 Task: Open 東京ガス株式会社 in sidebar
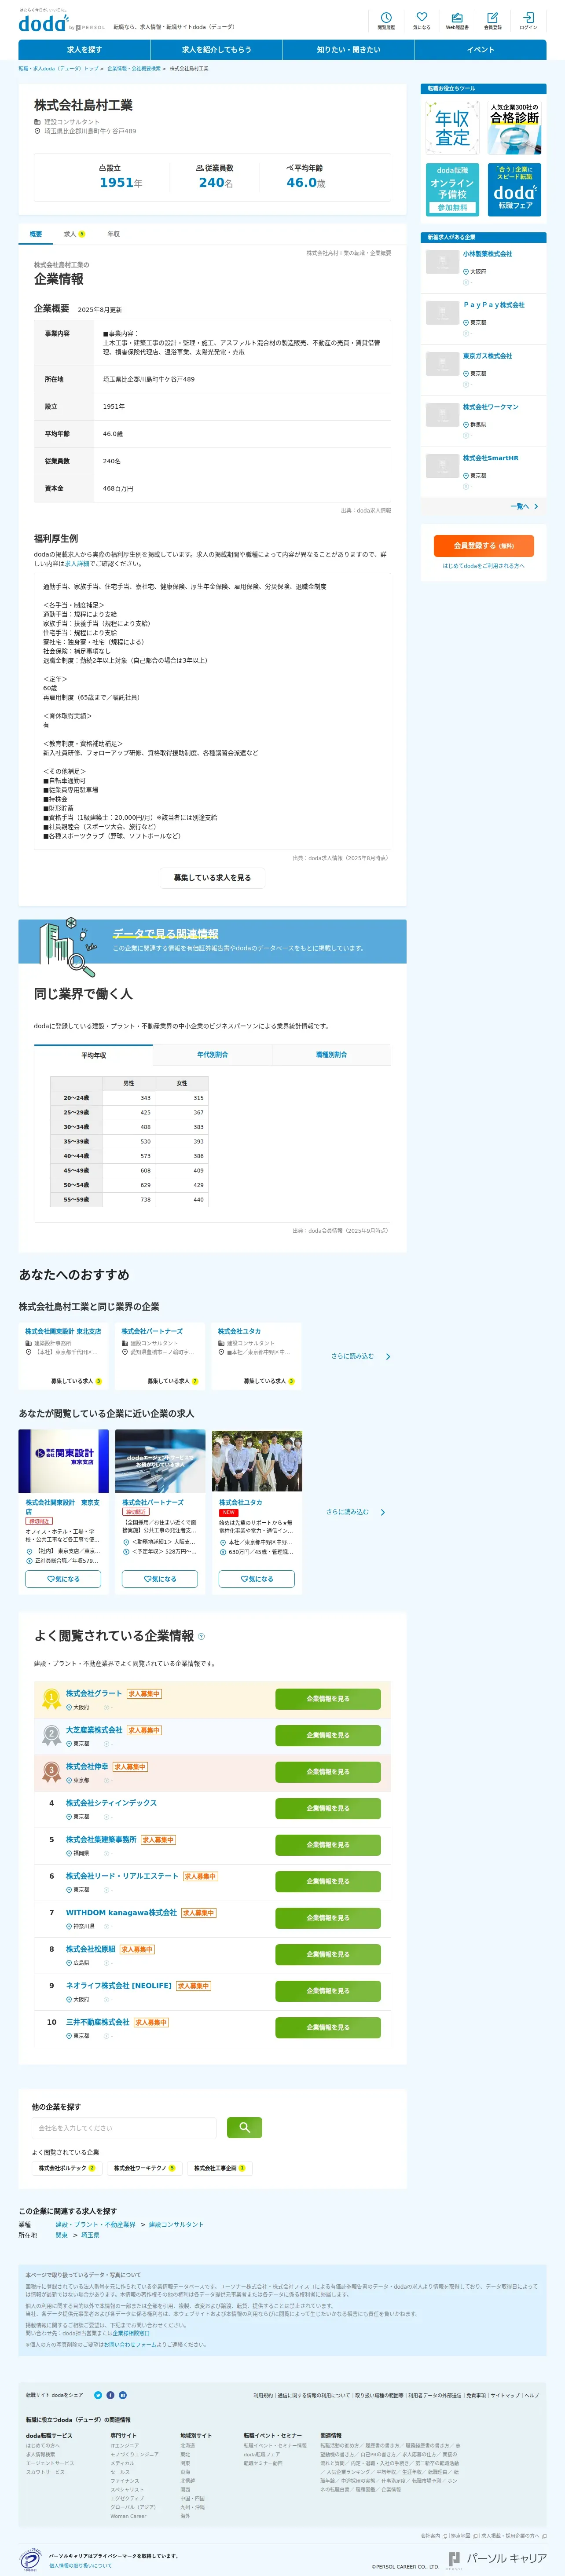(487, 356)
